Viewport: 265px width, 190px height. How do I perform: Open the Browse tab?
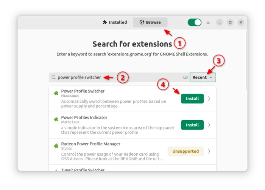pyautogui.click(x=150, y=22)
